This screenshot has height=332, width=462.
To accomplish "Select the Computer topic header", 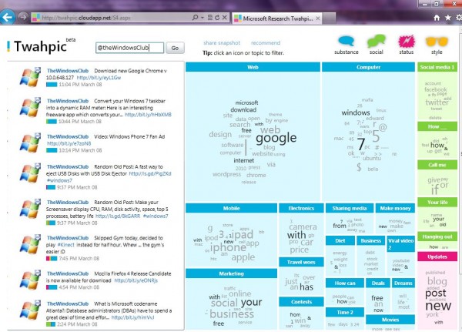I will coord(368,67).
